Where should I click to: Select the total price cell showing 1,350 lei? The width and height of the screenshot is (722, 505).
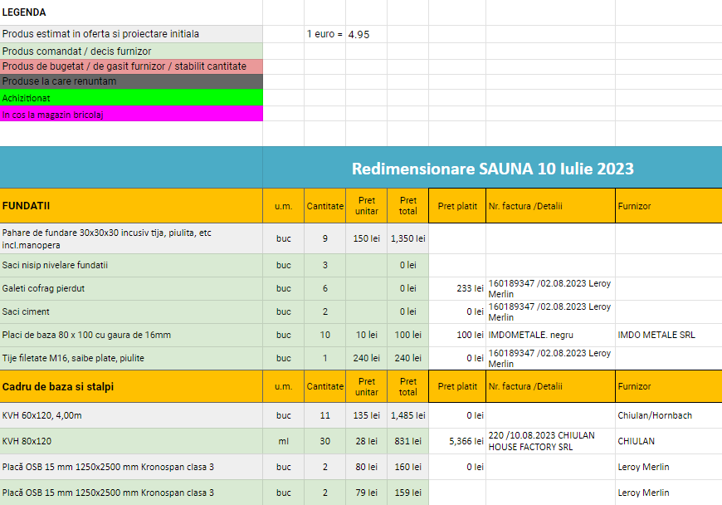click(407, 238)
